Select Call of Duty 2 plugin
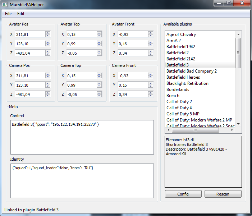Image resolution: width=252 pixels, height=216 pixels. pos(200,102)
